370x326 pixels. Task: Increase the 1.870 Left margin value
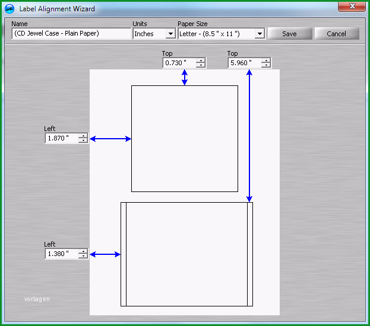[x=83, y=136]
